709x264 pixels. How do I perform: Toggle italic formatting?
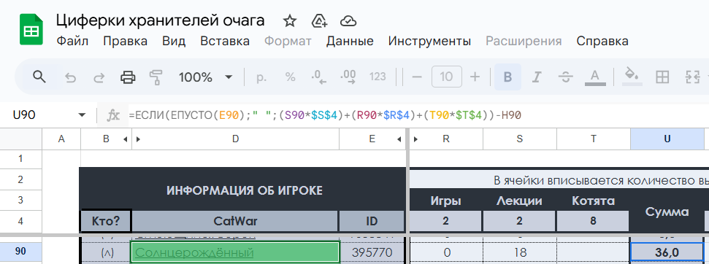pyautogui.click(x=536, y=77)
